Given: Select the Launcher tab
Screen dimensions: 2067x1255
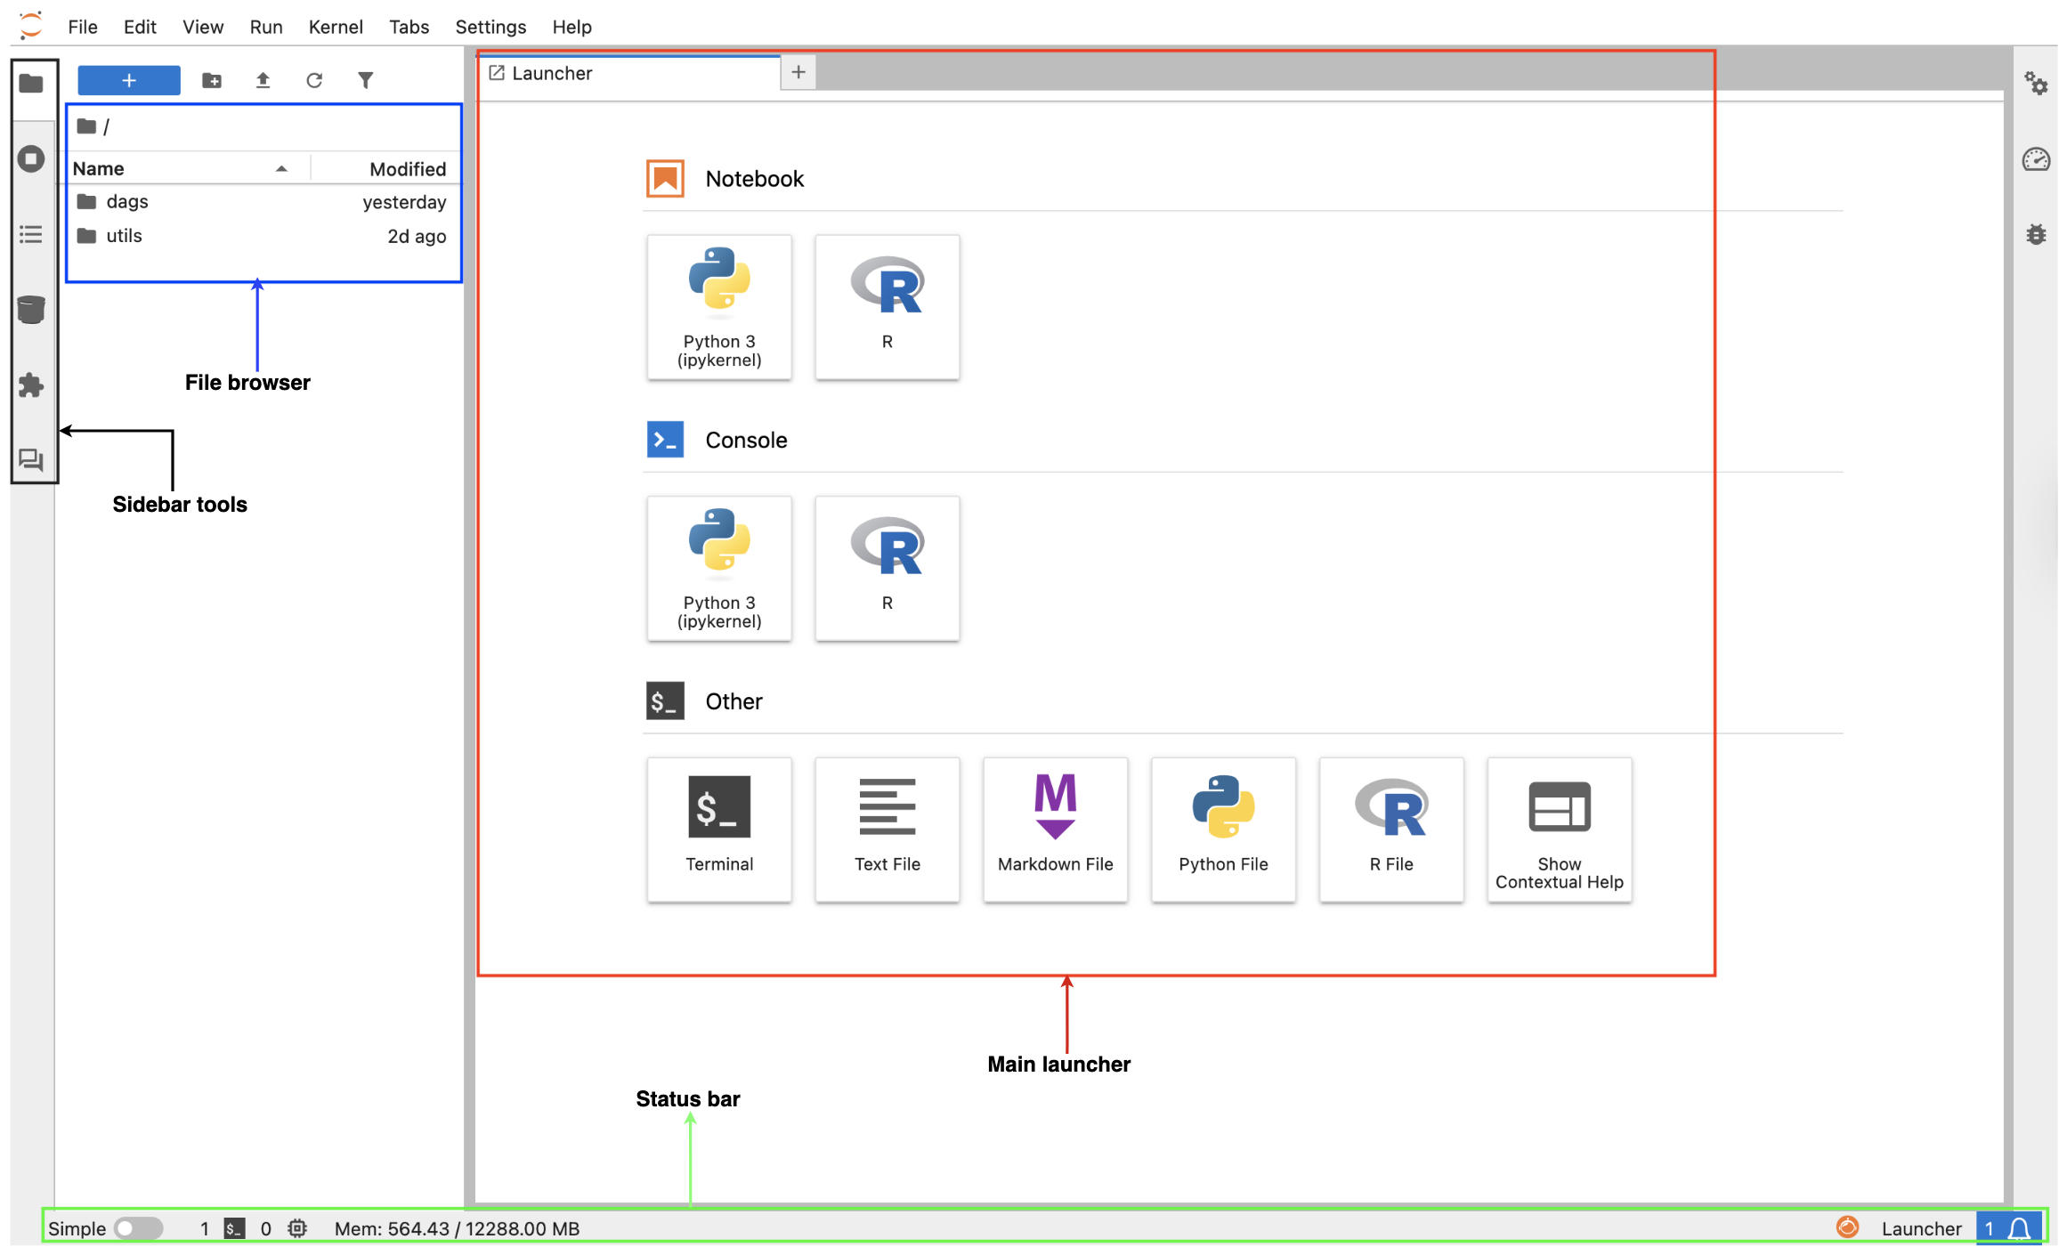Looking at the screenshot, I should 552,73.
